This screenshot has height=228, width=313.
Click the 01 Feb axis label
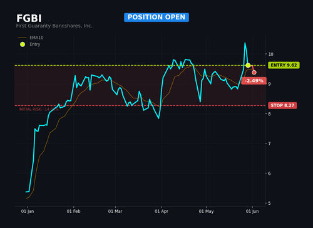73,211
